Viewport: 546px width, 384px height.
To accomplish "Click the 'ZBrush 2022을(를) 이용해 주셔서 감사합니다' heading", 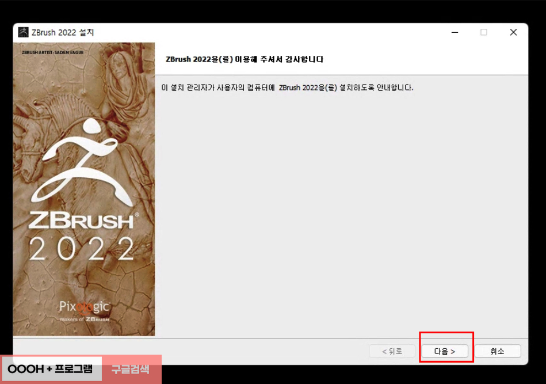I will pos(245,59).
